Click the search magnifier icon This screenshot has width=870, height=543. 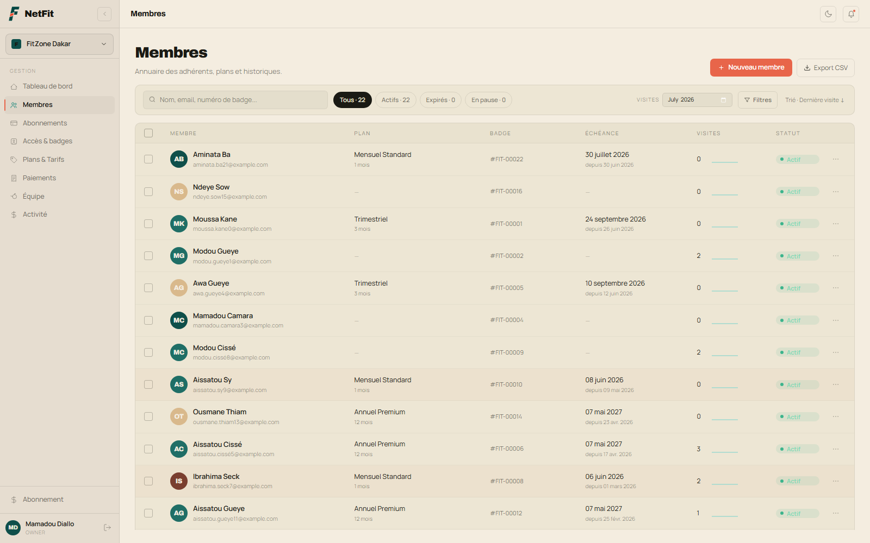coord(152,100)
